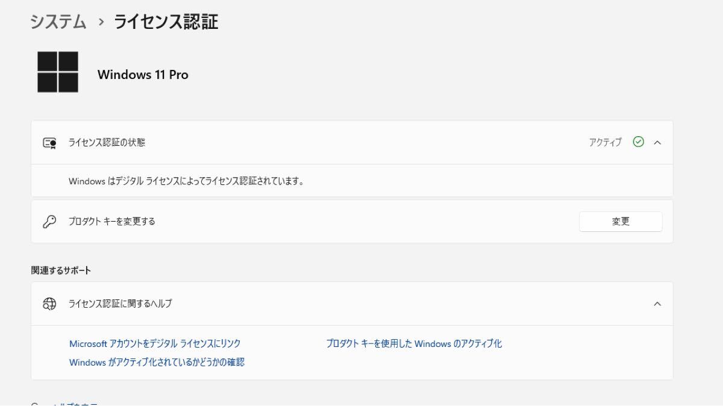Click the green checkmark next to アクティブ
This screenshot has width=723, height=406.
coord(639,142)
